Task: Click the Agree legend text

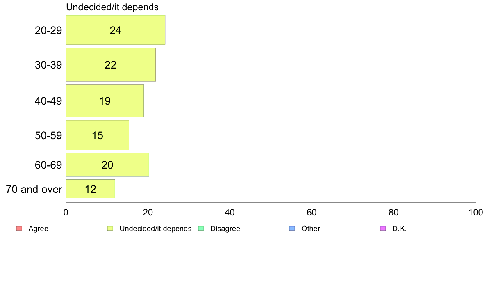Action: (38, 229)
